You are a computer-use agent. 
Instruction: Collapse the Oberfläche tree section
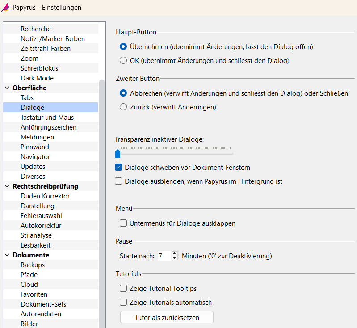pyautogui.click(x=7, y=88)
